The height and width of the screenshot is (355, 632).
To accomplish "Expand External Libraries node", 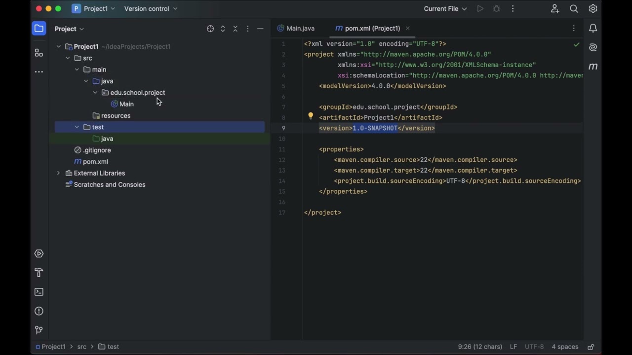I will [58, 173].
